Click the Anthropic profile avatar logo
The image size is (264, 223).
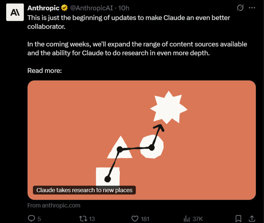pos(15,12)
